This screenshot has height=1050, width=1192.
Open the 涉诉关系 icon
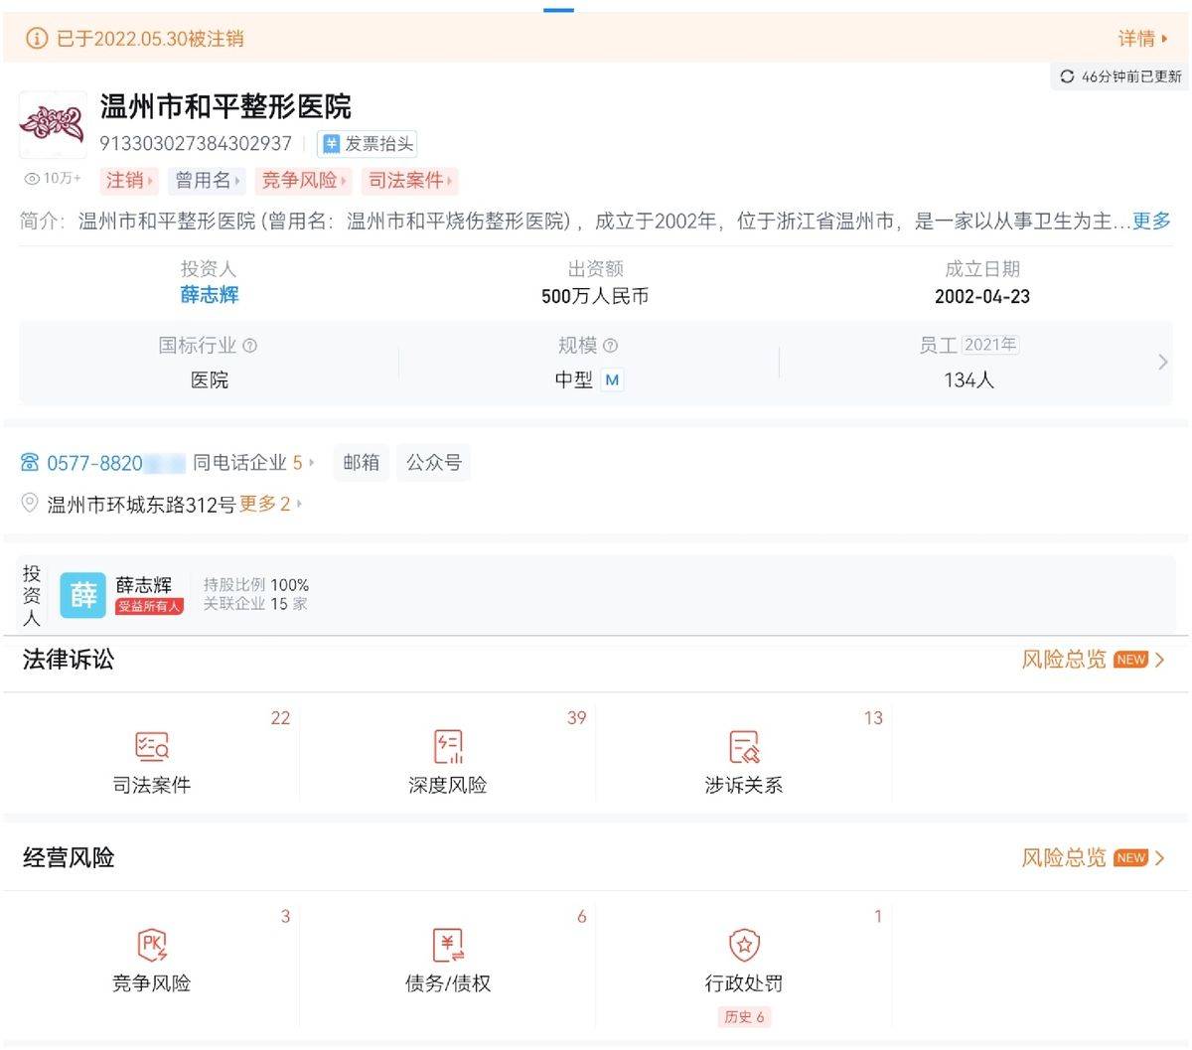[x=743, y=746]
